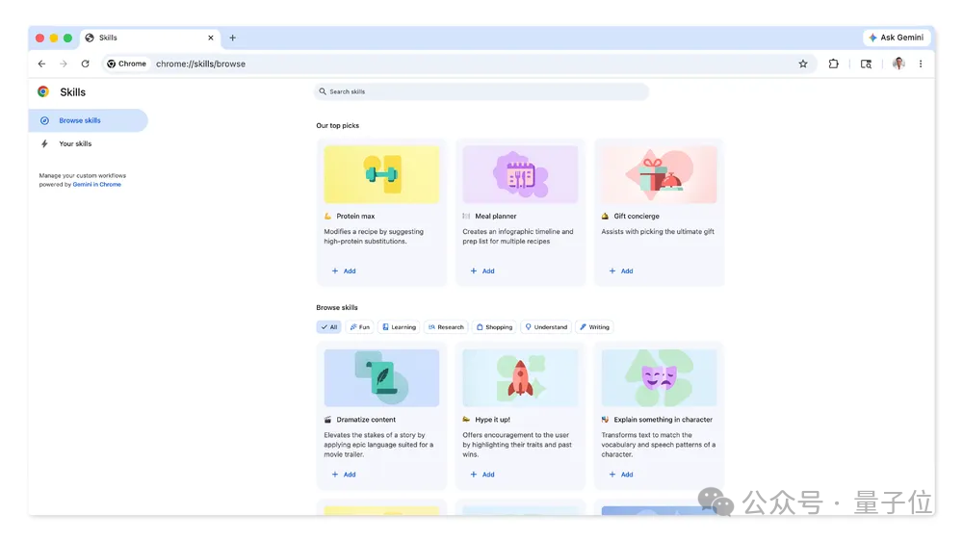Open a new tab with plus icon

(232, 38)
